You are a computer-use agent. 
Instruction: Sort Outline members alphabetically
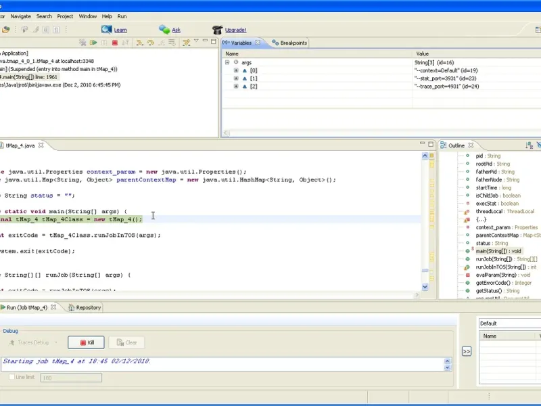click(529, 145)
